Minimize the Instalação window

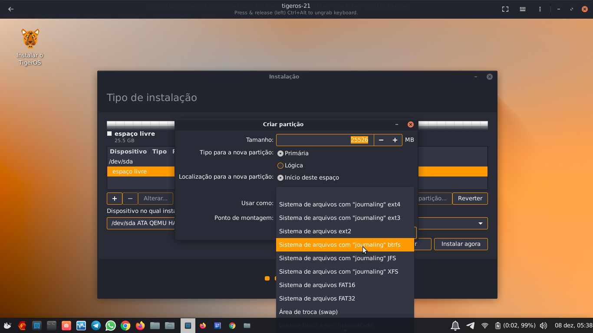[x=476, y=77]
